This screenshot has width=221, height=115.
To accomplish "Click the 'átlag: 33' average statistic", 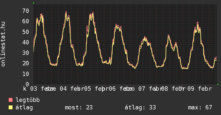I will coord(140,108).
